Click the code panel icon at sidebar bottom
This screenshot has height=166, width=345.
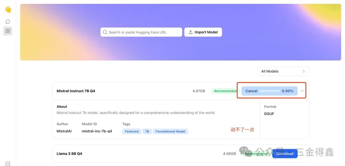pos(8,164)
